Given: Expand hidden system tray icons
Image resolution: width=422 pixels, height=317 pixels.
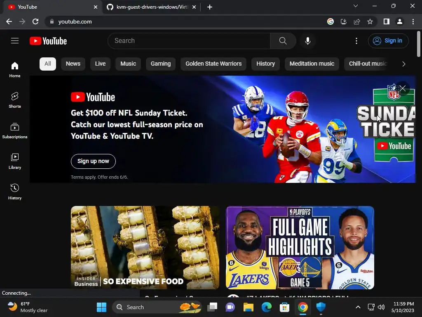Looking at the screenshot, I should [358, 307].
